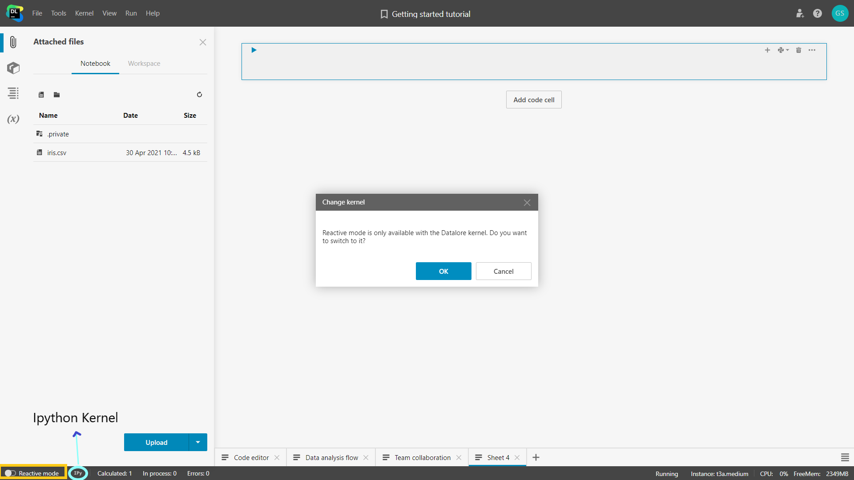Screen dimensions: 854x480
Task: Click the IPython kernel status icon
Action: pyautogui.click(x=77, y=473)
